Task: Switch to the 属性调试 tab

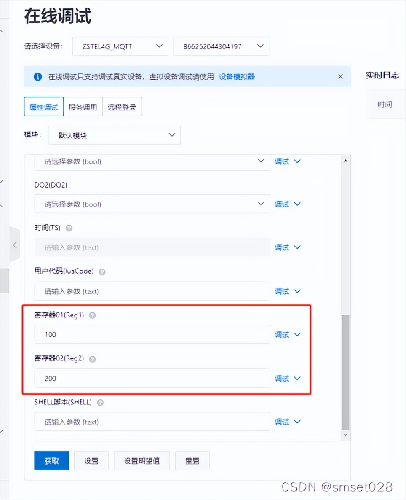Action: coord(44,107)
